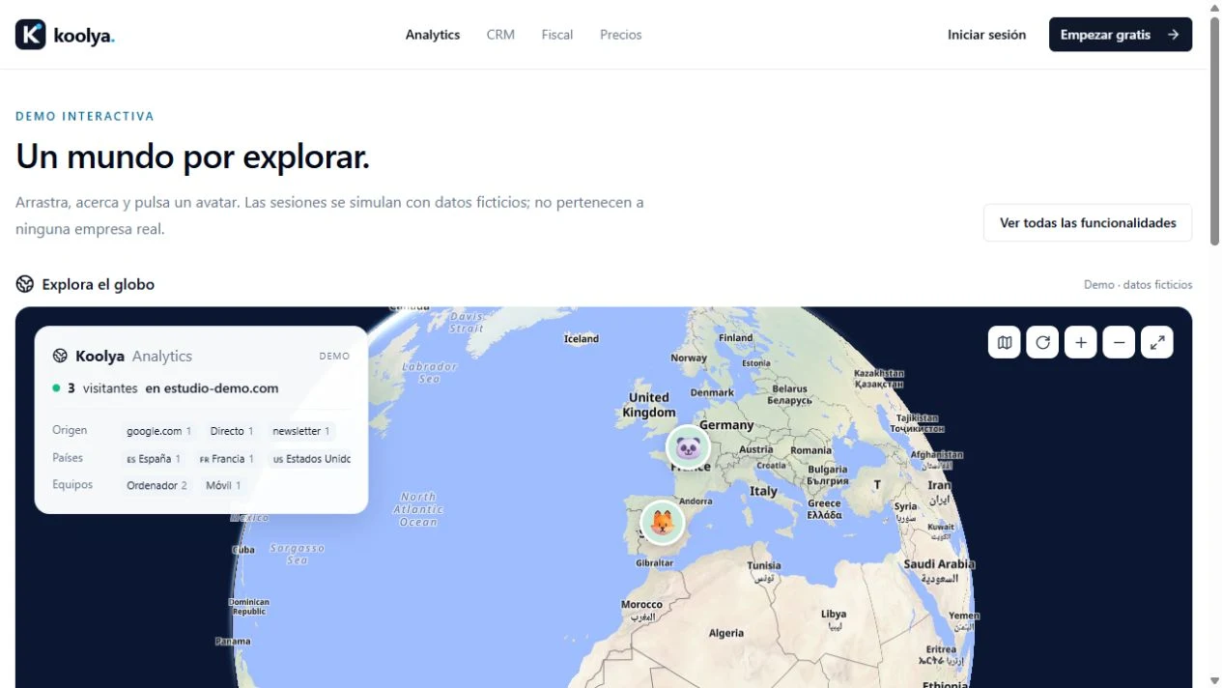Expand the globe to fullscreen
Screen dimensions: 1222x688
[1157, 342]
